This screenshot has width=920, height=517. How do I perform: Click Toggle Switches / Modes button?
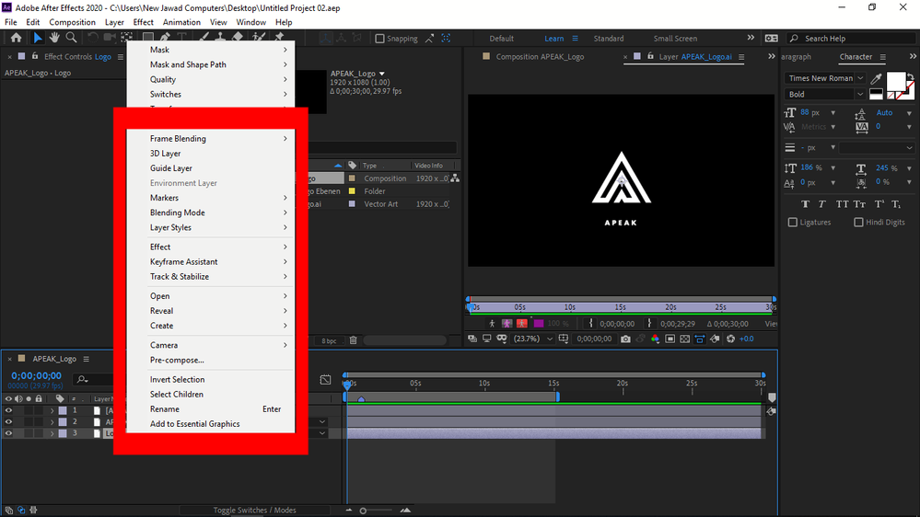pos(254,510)
